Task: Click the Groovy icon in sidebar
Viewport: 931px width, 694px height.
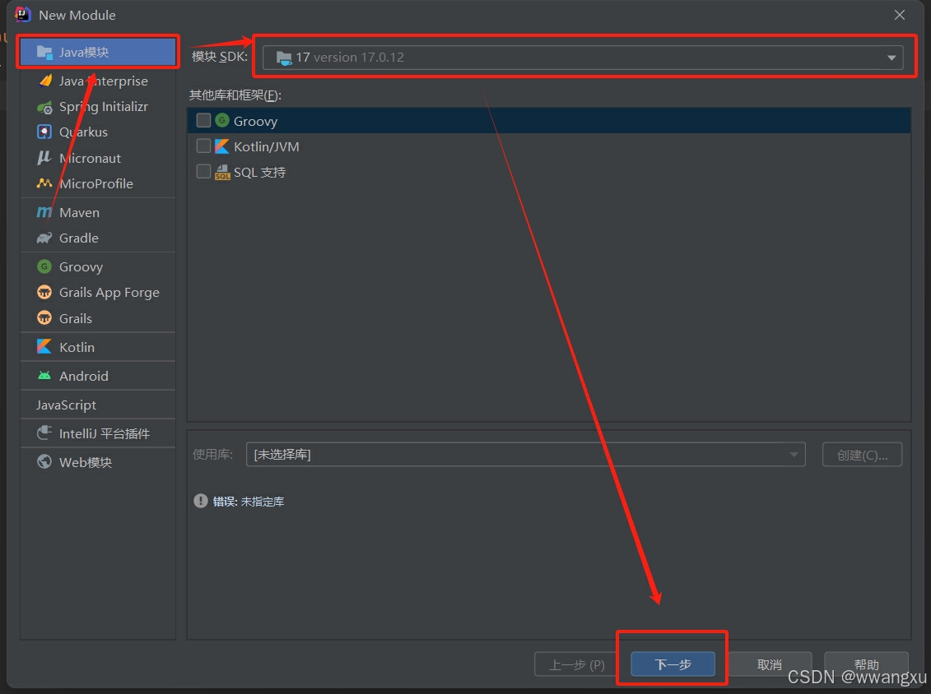Action: 44,267
